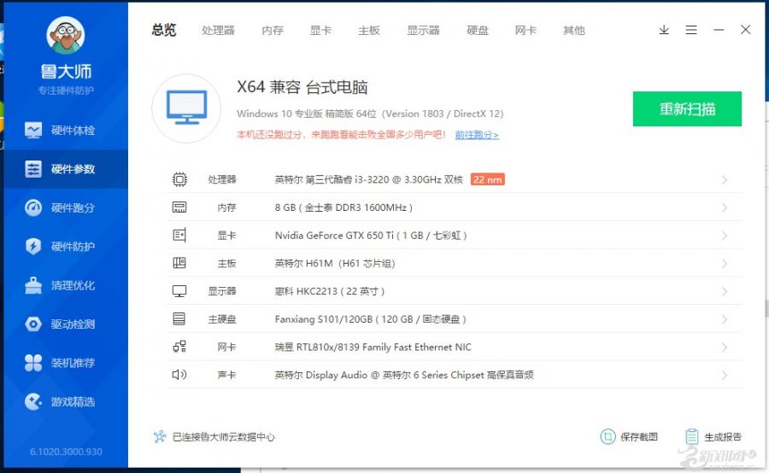Click the cloud data center connection icon
Image resolution: width=769 pixels, height=473 pixels.
[160, 437]
